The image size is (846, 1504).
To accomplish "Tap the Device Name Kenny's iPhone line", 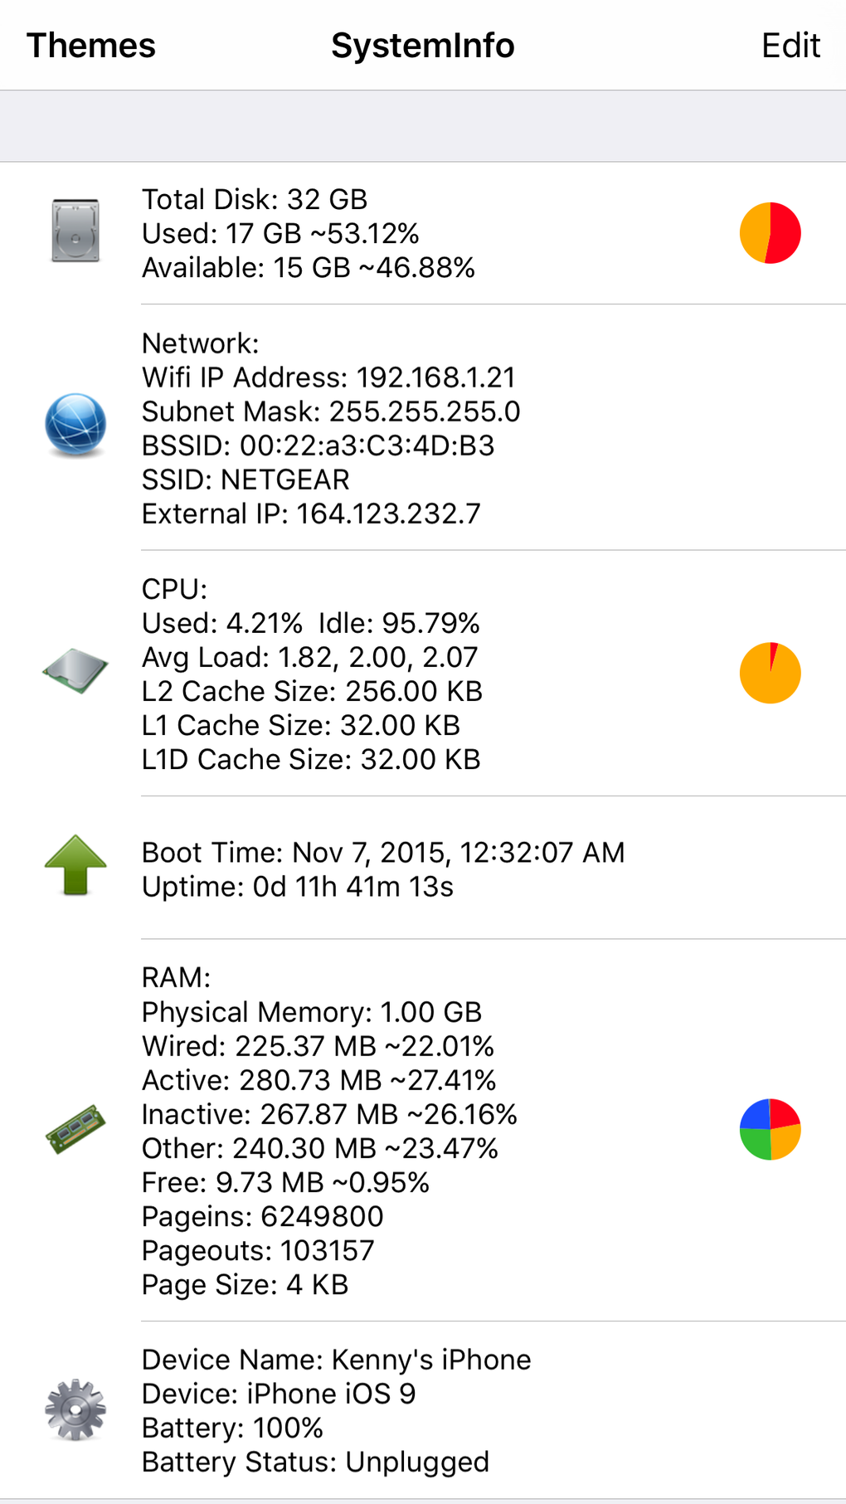I will [336, 1360].
